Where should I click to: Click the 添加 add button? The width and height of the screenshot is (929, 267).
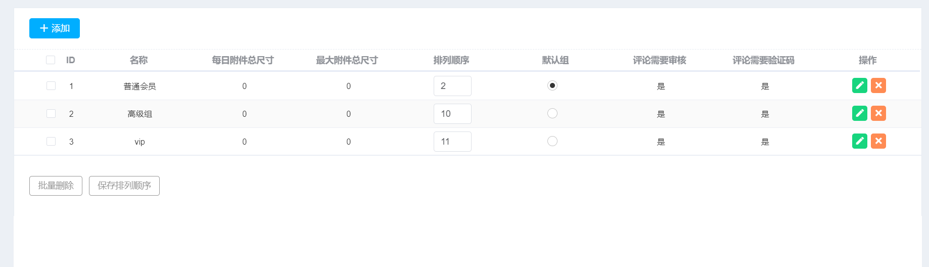coord(55,28)
